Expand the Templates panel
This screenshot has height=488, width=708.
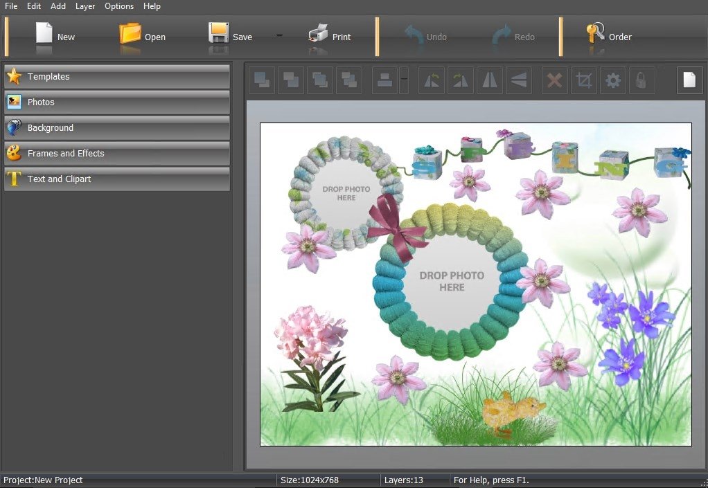(117, 77)
